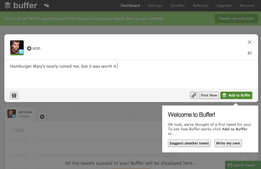Open the Upgrade menu item
Viewport: 261px width, 169px height.
[x=224, y=5]
